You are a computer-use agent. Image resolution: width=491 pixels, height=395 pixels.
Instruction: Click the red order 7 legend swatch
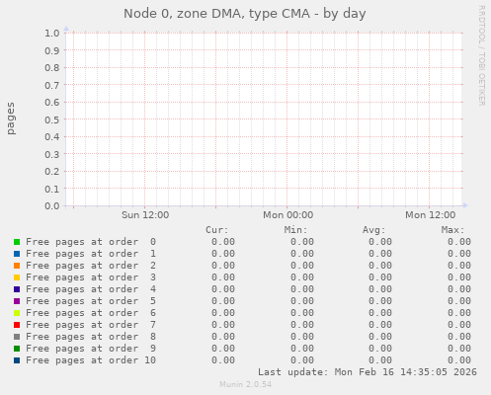click(x=17, y=325)
